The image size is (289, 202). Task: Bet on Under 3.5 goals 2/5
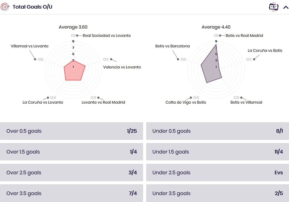click(217, 193)
